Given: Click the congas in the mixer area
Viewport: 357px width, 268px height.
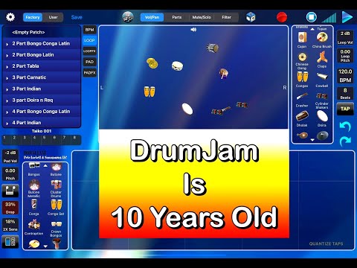Looking at the screenshot, I should [149, 91].
